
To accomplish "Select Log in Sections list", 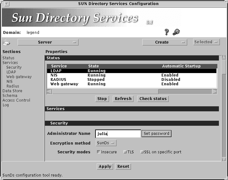I will pos(6,105).
